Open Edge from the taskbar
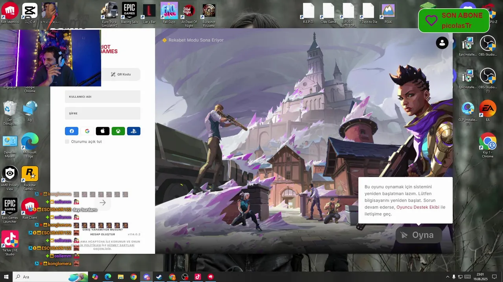This screenshot has height=282, width=503. (x=108, y=277)
